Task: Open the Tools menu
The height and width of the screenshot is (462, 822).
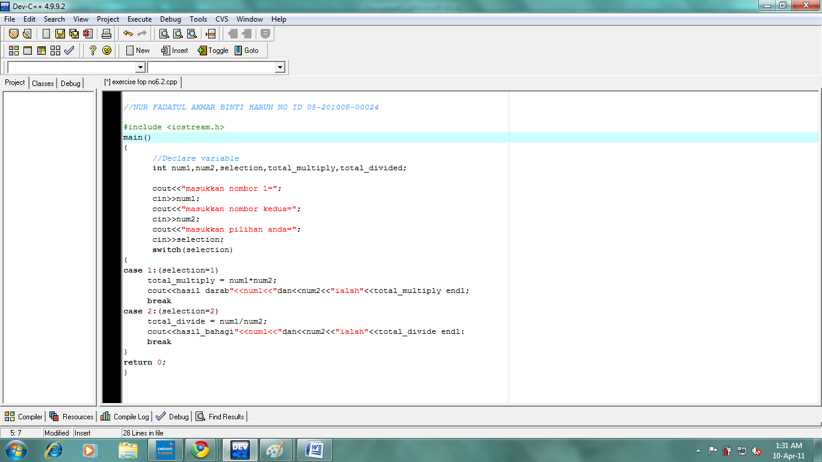Action: [199, 19]
